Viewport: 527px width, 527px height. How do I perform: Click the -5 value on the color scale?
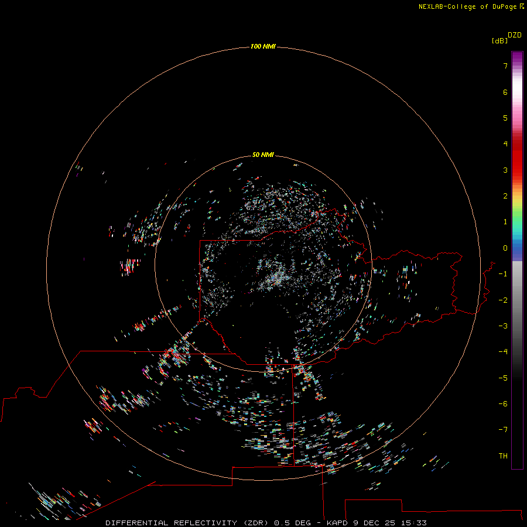[503, 378]
